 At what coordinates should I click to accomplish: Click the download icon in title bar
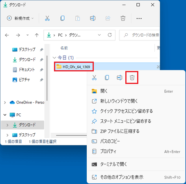[x=5, y=5]
